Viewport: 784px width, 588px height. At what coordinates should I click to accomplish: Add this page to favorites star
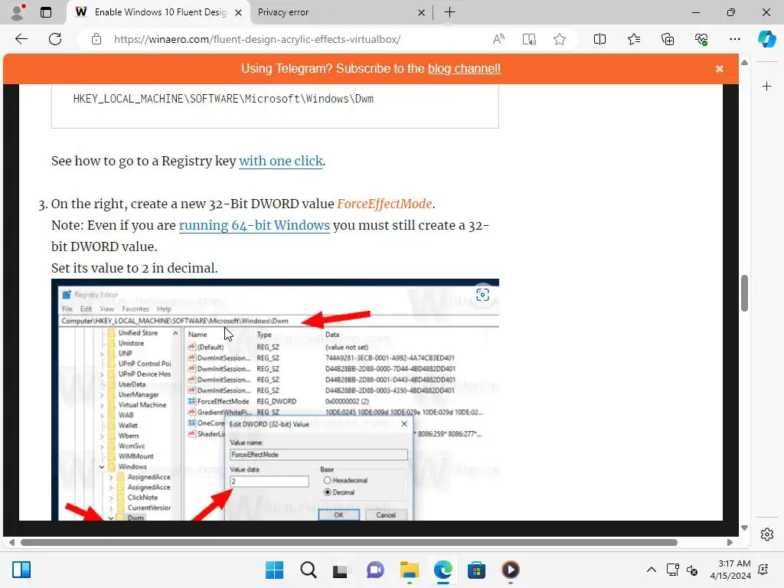click(560, 39)
